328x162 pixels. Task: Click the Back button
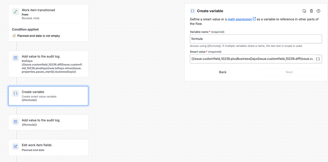[223, 72]
